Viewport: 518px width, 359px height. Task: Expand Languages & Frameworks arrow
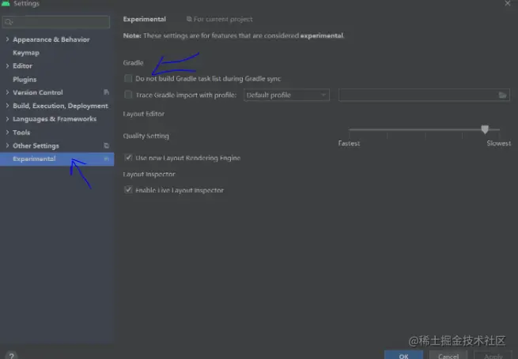[x=7, y=119]
